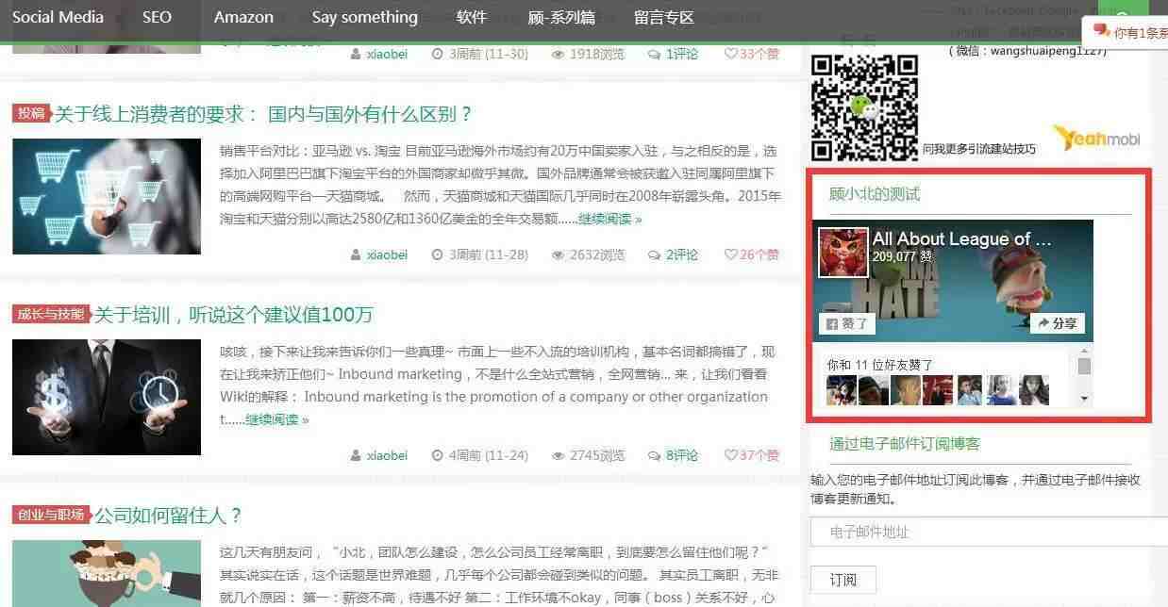Open article 关于线上消费者的要求：国内与国外有什么区别？

[263, 114]
